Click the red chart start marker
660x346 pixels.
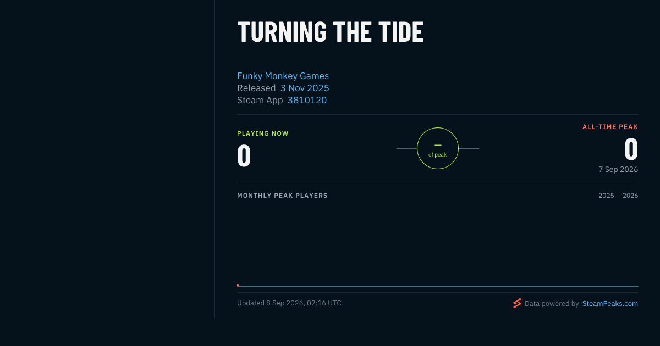[238, 285]
